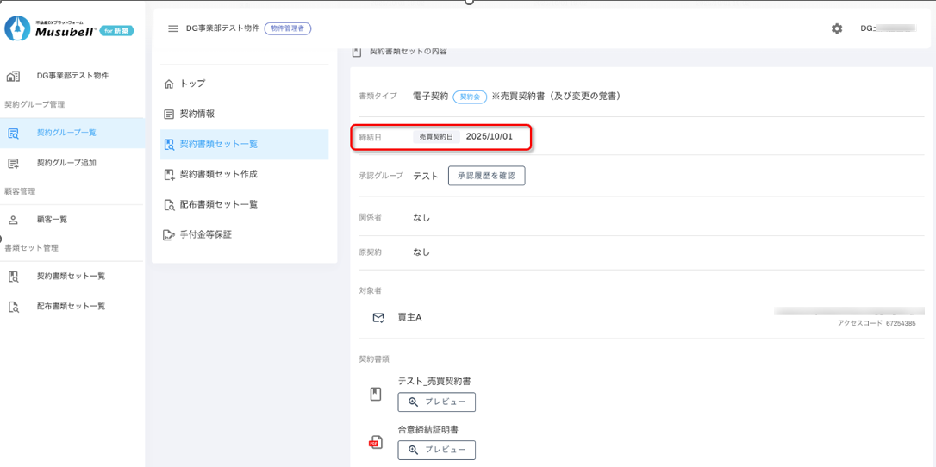Viewport: 936px width, 467px height.
Task: Select 契約グループ追加 in the sidebar
Action: (x=66, y=163)
